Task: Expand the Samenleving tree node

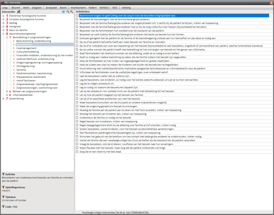Action: 3,99
